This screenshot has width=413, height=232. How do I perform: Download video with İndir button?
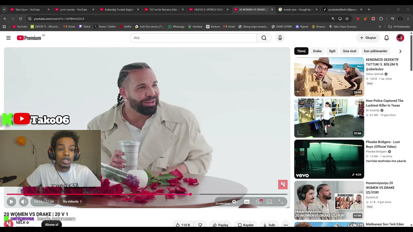click(x=269, y=225)
